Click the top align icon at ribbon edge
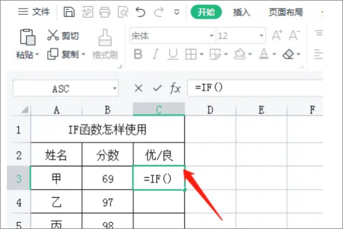This screenshot has width=343, height=229. pos(318,33)
